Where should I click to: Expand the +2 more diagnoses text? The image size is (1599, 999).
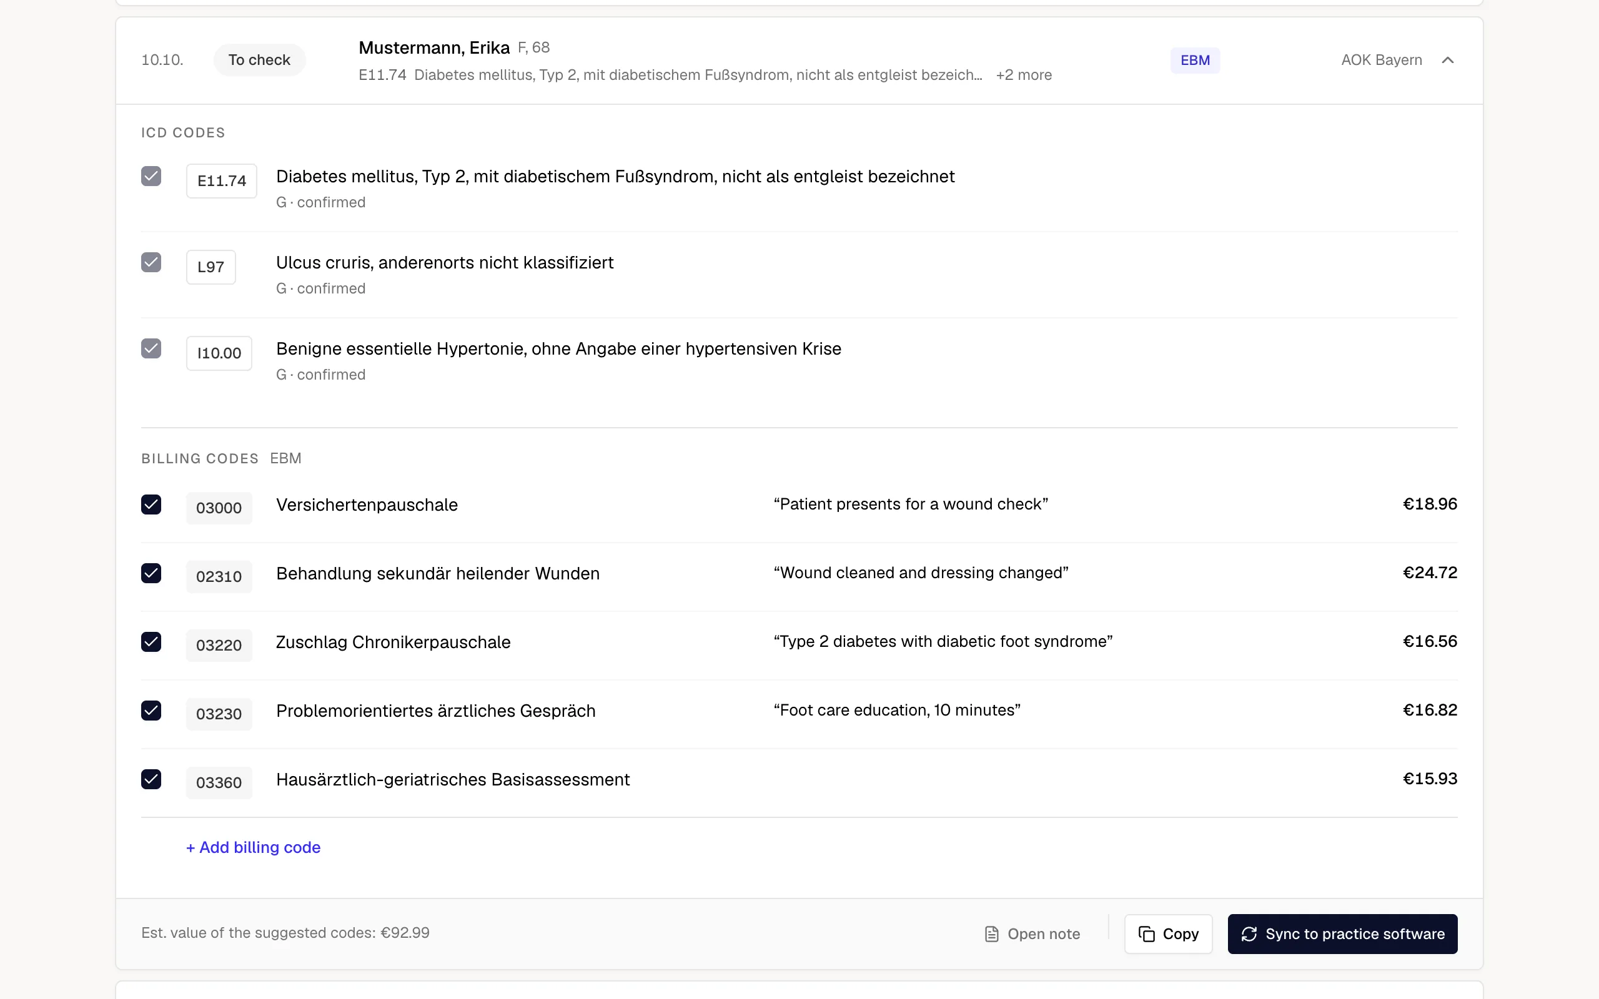click(1024, 75)
